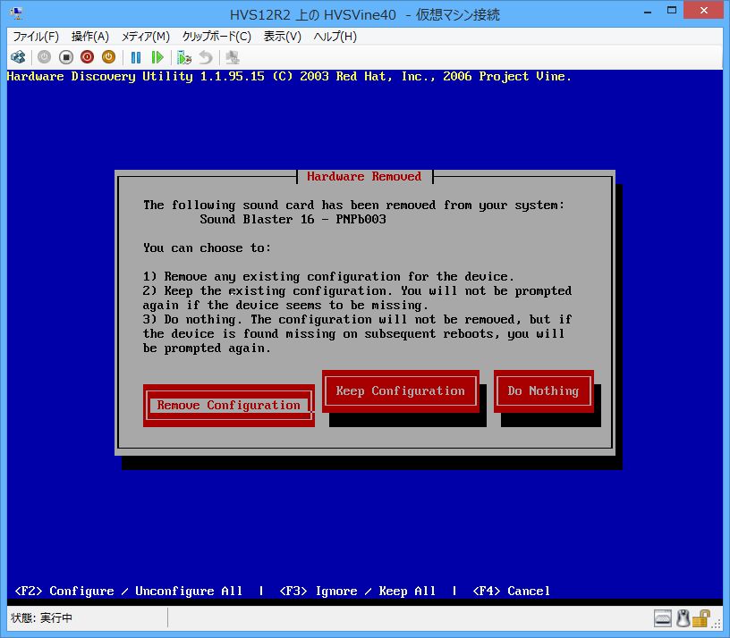Viewport: 730px width, 638px height.
Task: Click the <F3> Ignore / Keep All text
Action: 358,591
